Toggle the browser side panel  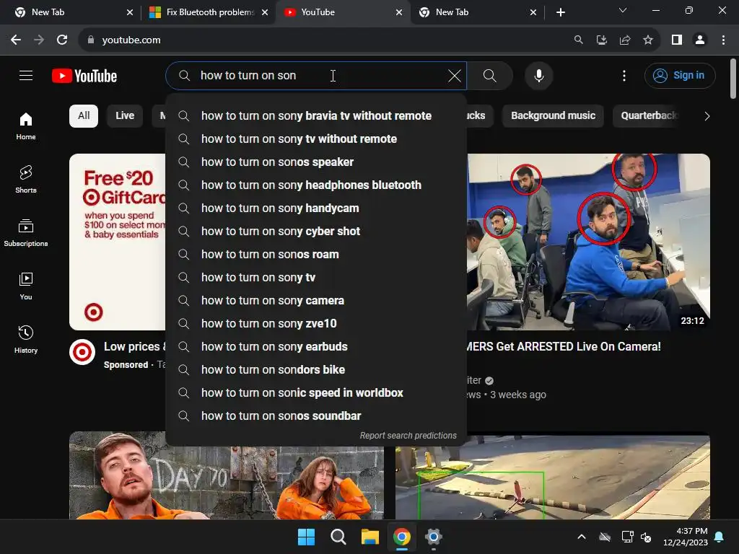(677, 40)
